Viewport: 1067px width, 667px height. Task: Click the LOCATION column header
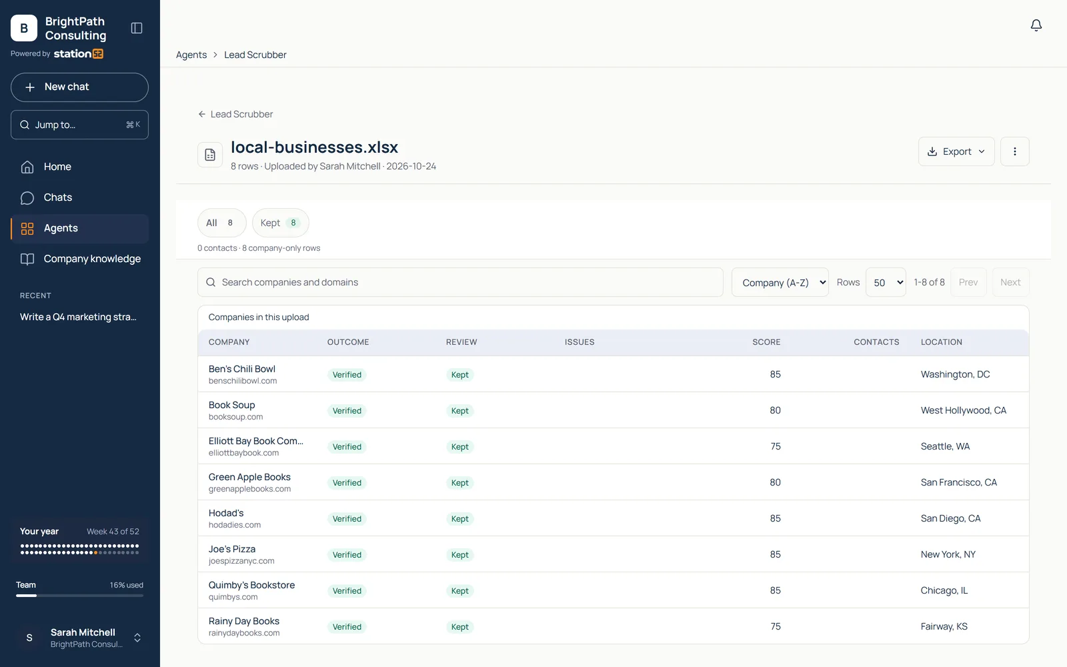941,342
